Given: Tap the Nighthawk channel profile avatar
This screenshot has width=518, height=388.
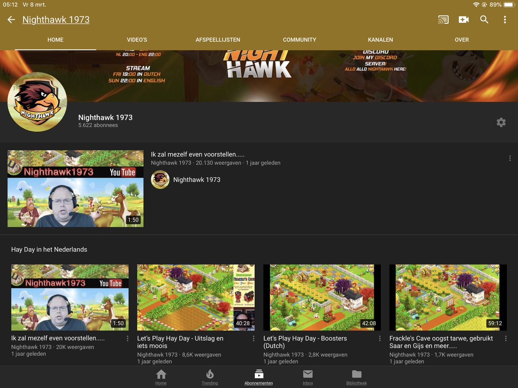Looking at the screenshot, I should coord(37,102).
